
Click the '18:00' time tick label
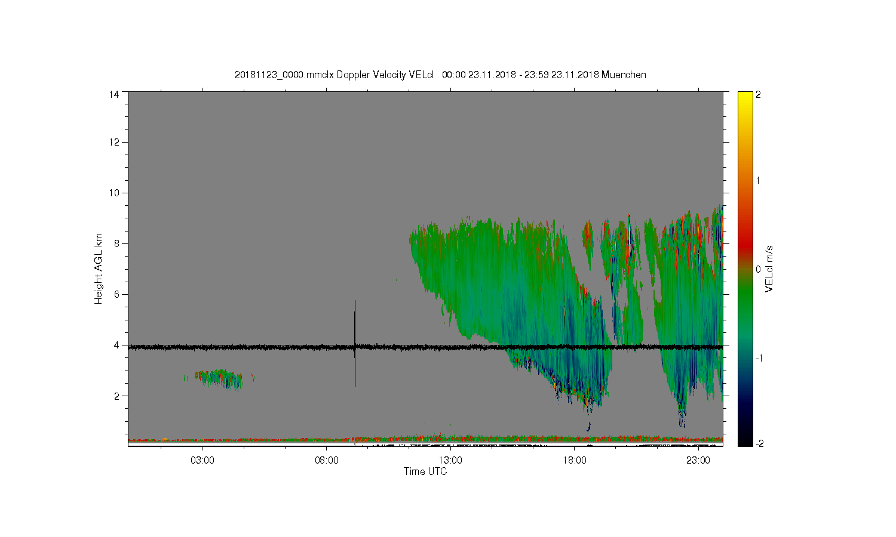pyautogui.click(x=575, y=461)
